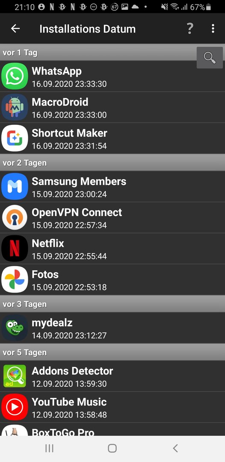
Task: Tap the Android home navigation button
Action: (112, 448)
